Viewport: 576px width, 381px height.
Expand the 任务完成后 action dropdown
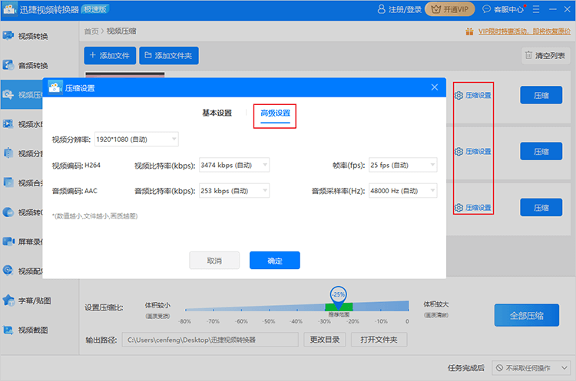click(x=531, y=368)
